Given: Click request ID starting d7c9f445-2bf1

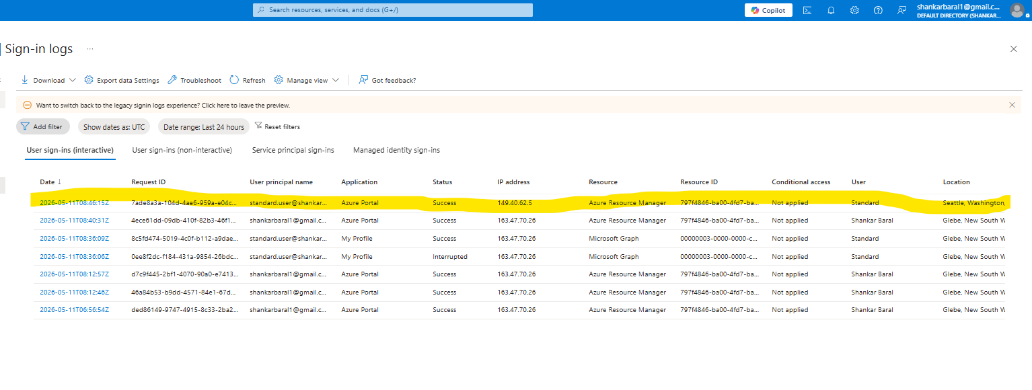Looking at the screenshot, I should tap(184, 274).
